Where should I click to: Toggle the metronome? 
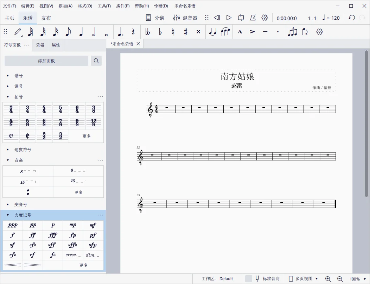253,18
